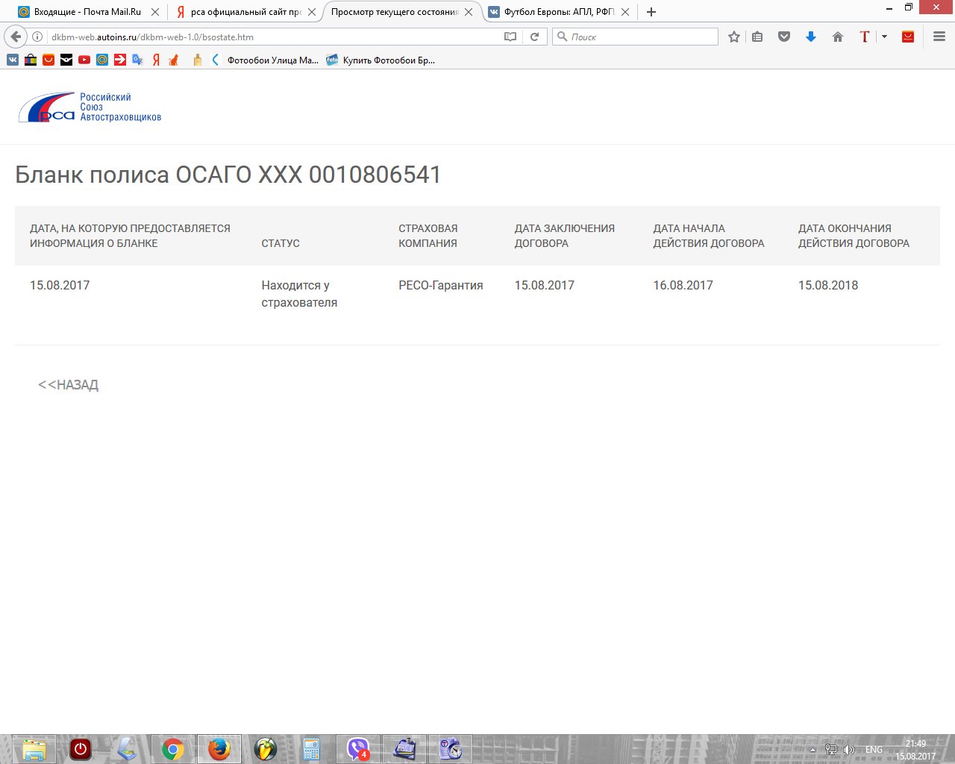Open the VK bookmark icon
Viewport: 955px width, 764px height.
(x=13, y=60)
